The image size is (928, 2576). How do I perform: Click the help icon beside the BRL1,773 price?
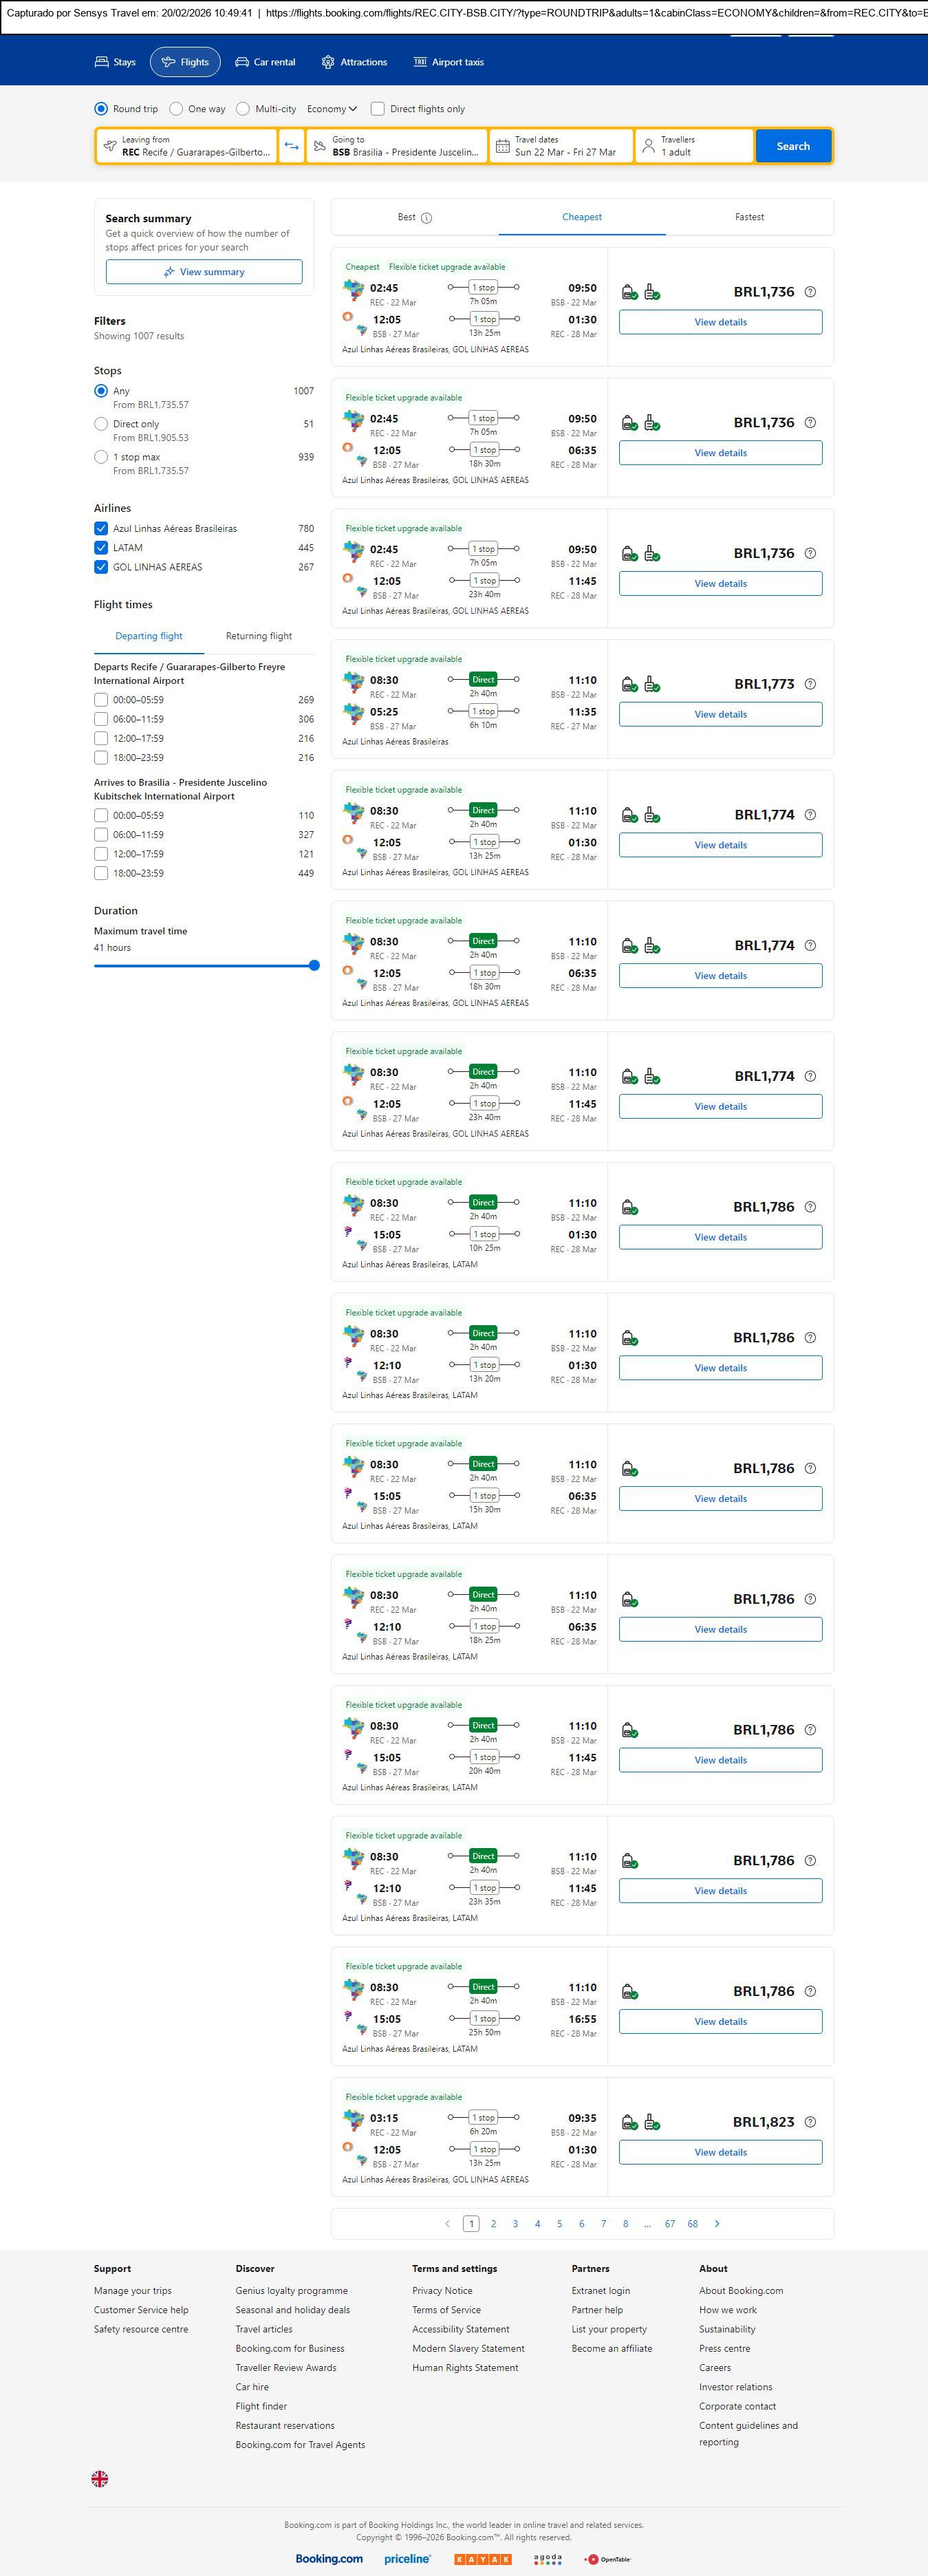click(810, 684)
